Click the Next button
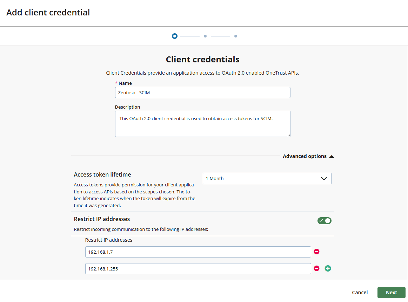 pos(391,293)
